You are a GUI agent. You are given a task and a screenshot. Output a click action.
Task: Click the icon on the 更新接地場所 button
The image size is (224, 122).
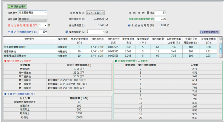tap(201, 32)
